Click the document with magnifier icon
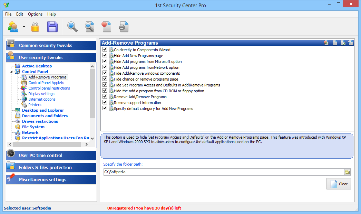 pos(89,27)
